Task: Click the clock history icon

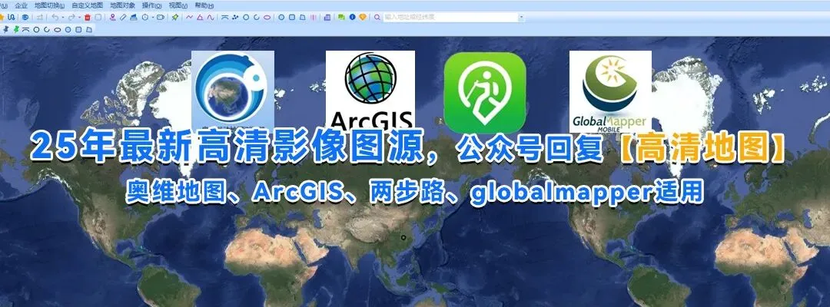Action: coord(145,17)
